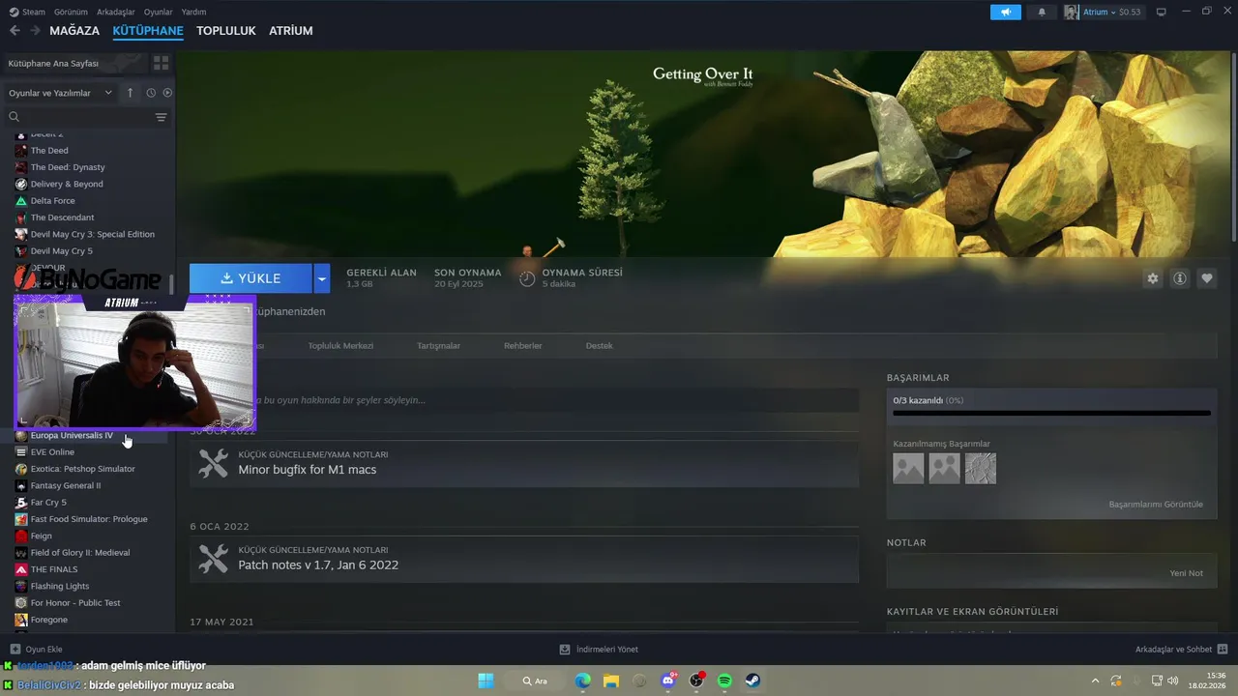Click the first locked achievement thumbnail
Image resolution: width=1238 pixels, height=696 pixels.
tap(908, 469)
